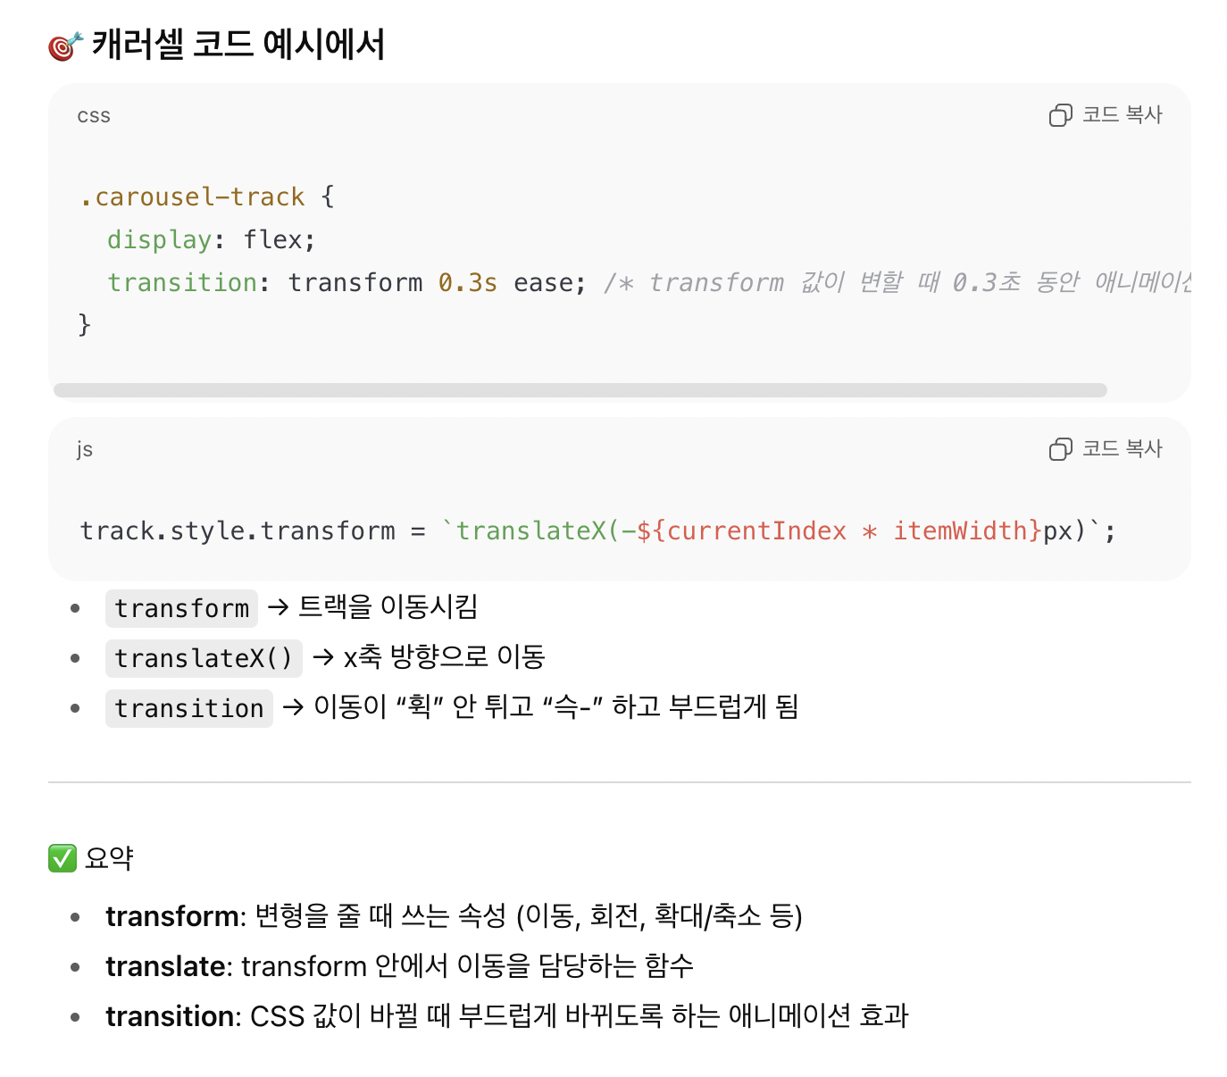Click the inline 'transform' code chip
Viewport: 1227px width, 1077px height.
pos(182,608)
